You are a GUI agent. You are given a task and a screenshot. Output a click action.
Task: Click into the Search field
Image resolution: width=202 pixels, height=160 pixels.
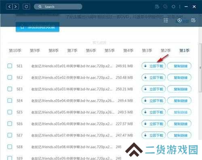point(58,7)
